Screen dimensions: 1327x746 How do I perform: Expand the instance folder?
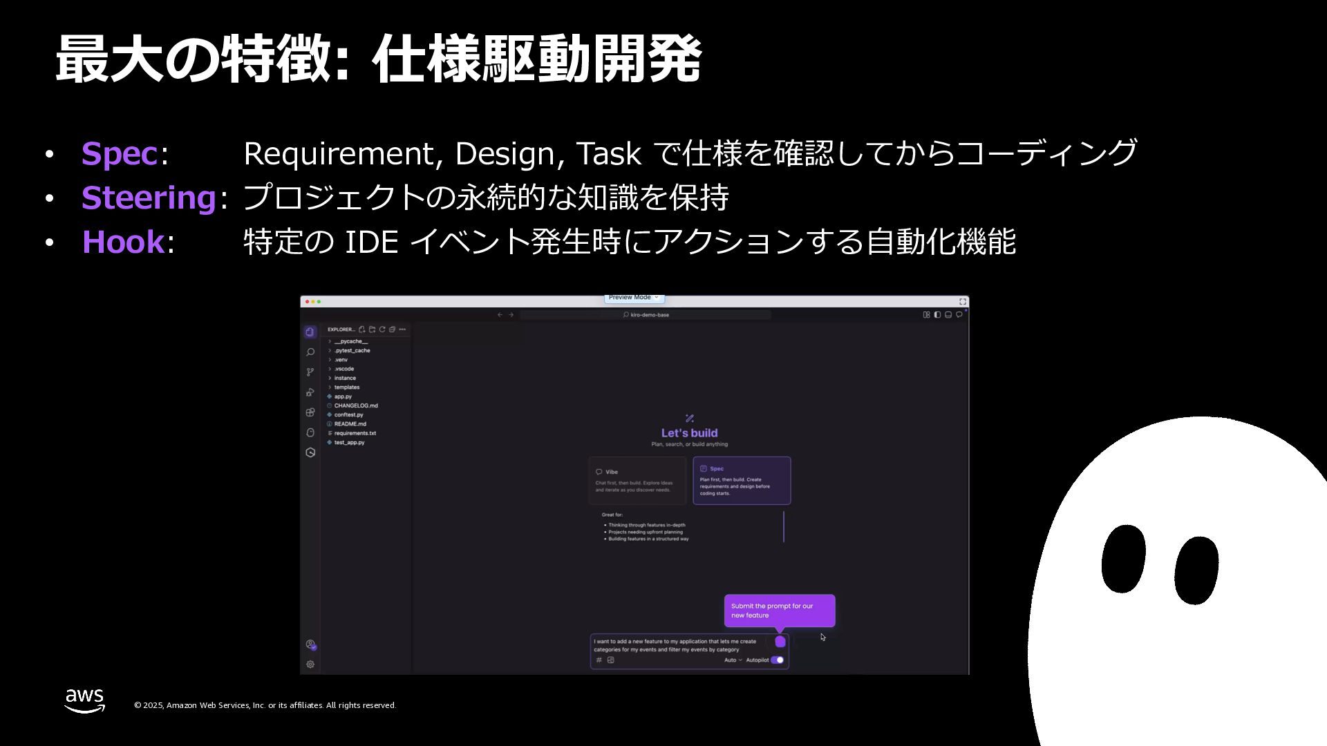coord(345,379)
